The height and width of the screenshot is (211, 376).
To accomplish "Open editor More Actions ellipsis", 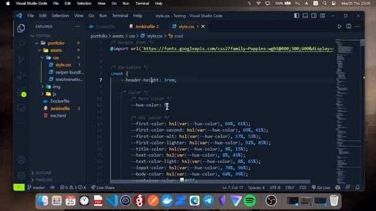I will point(357,26).
